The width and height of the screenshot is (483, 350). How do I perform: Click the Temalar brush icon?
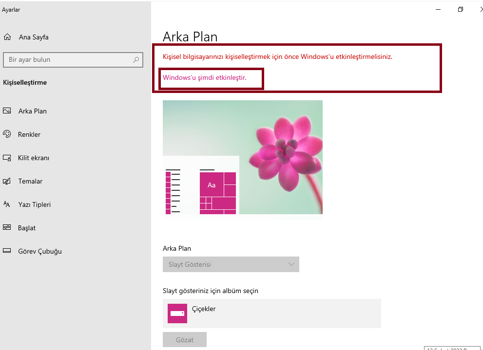point(7,181)
